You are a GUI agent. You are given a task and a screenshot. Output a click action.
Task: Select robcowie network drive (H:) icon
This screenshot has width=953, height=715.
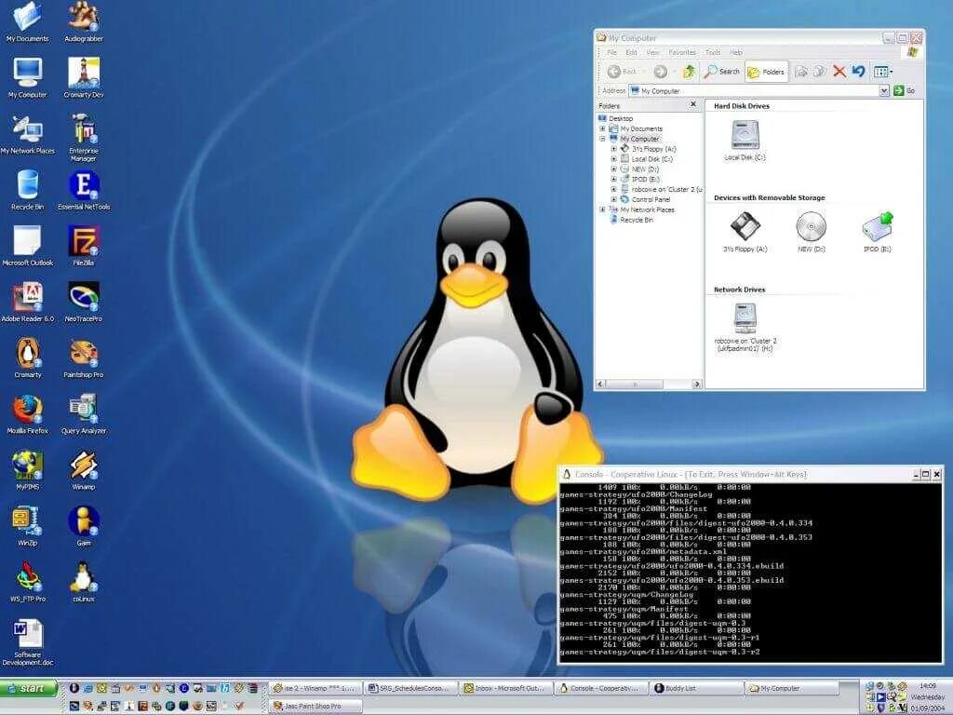(x=745, y=328)
